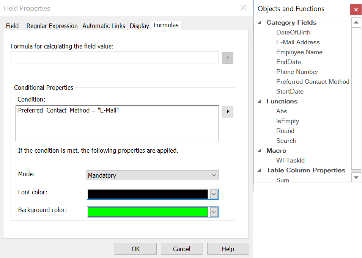This screenshot has width=362, height=258.
Task: Open the Mode dropdown
Action: 214,175
